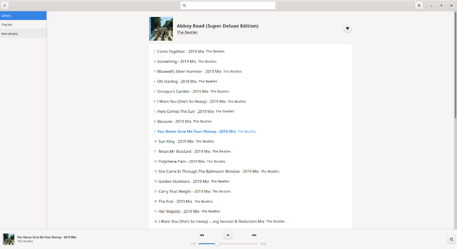The height and width of the screenshot is (249, 457).
Task: Click track number 10 beside Sun King
Action: (155, 141)
